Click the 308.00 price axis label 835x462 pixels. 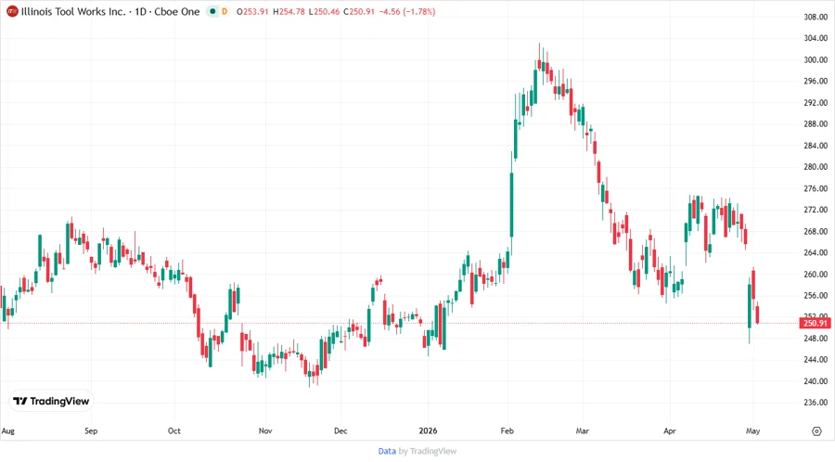pyautogui.click(x=816, y=17)
